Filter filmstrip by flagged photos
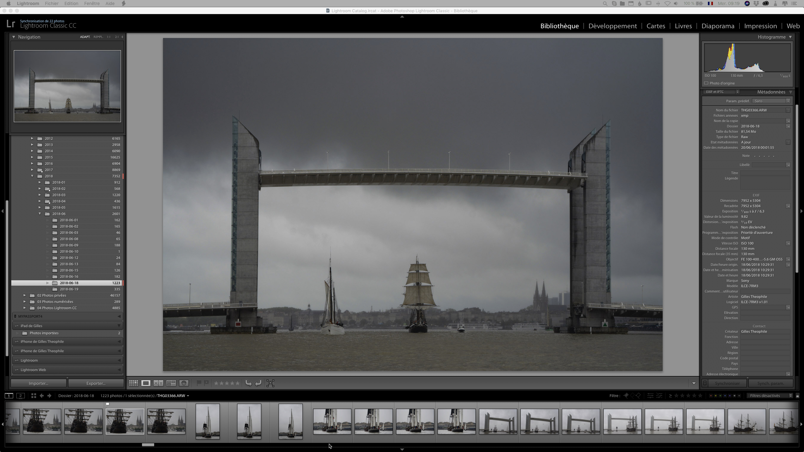This screenshot has width=804, height=452. (x=626, y=396)
